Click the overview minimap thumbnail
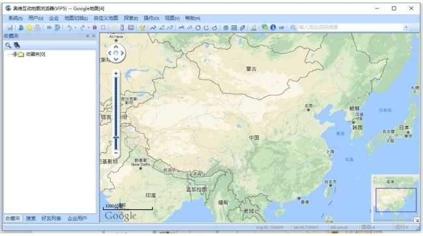The width and height of the screenshot is (423, 236). coord(395,198)
